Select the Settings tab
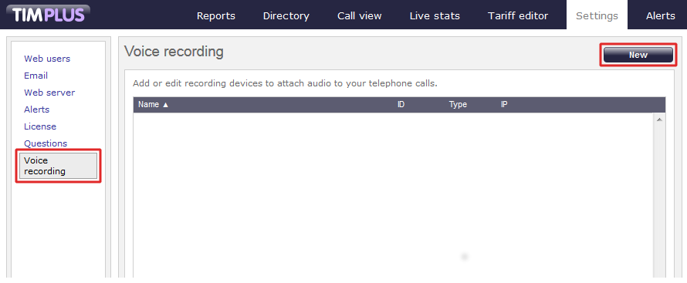 [597, 15]
